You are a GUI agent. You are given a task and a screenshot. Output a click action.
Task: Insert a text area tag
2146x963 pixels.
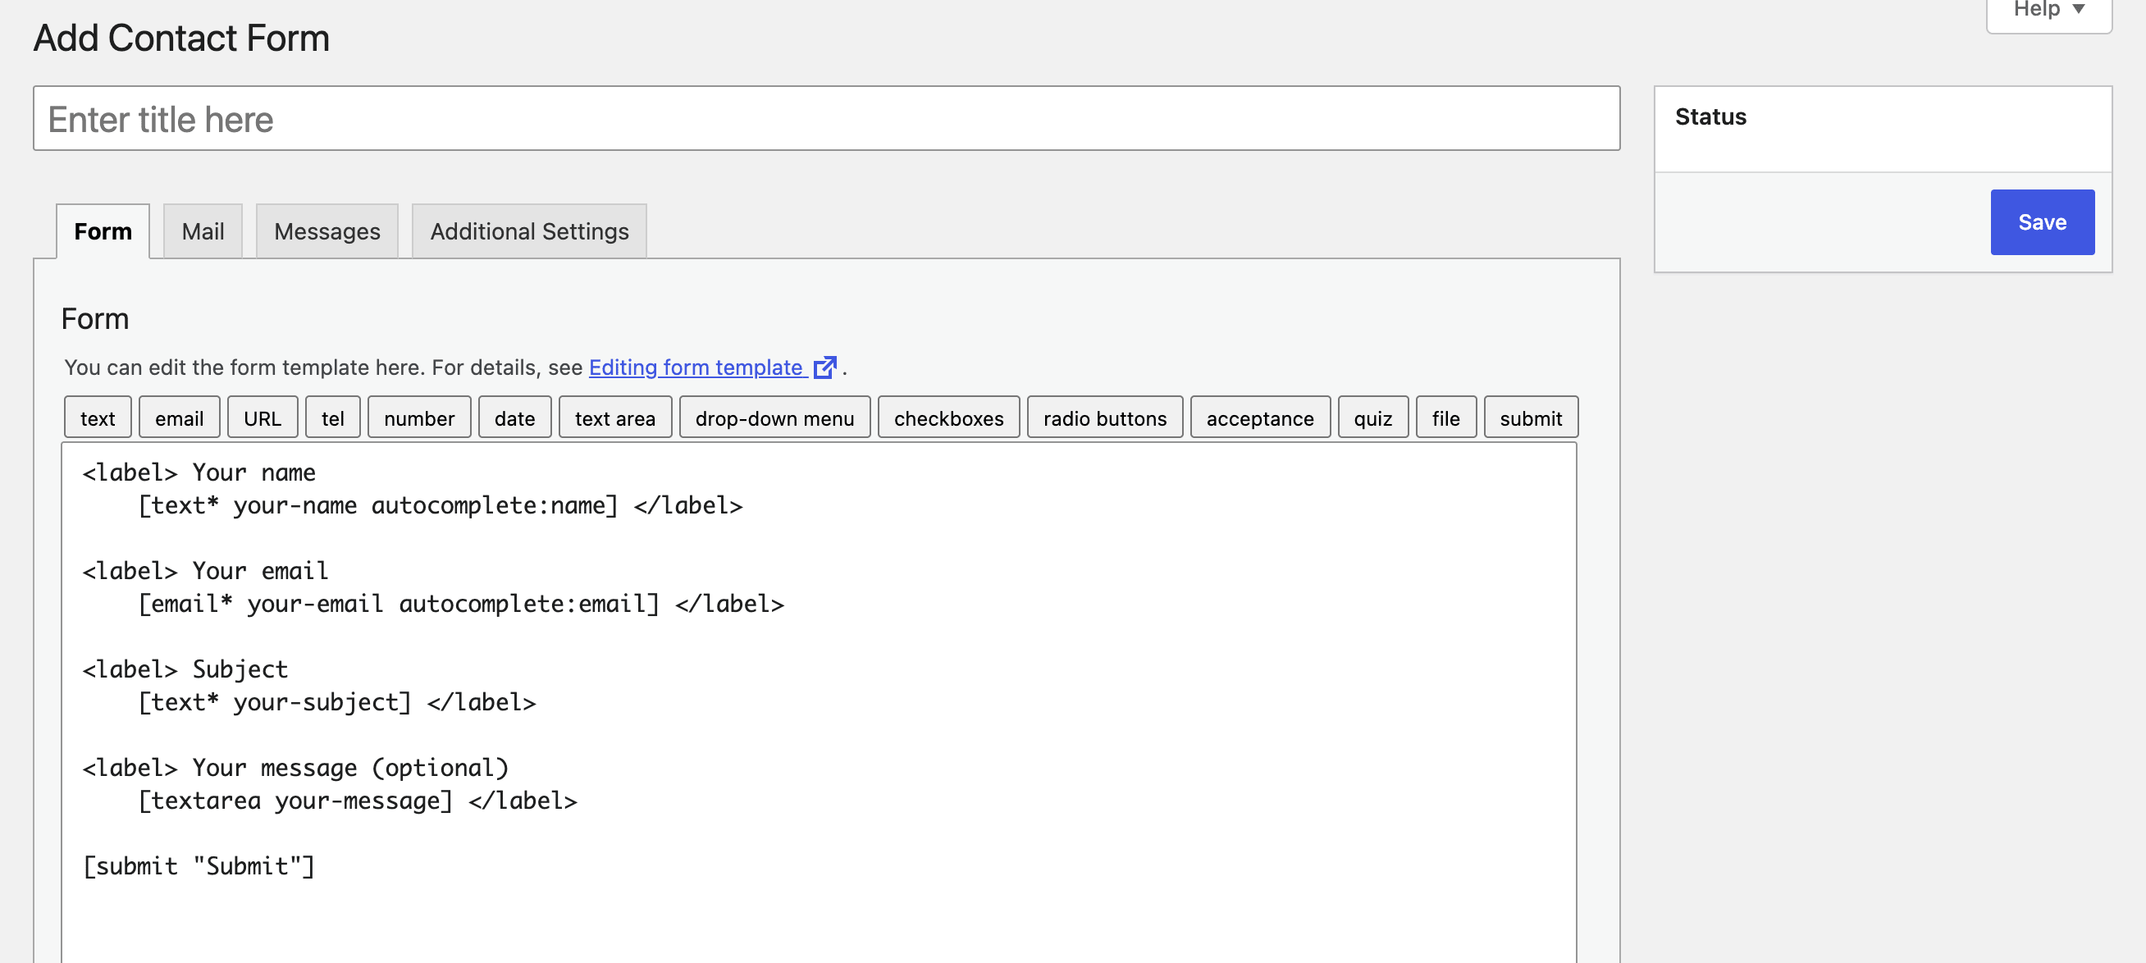pyautogui.click(x=614, y=418)
